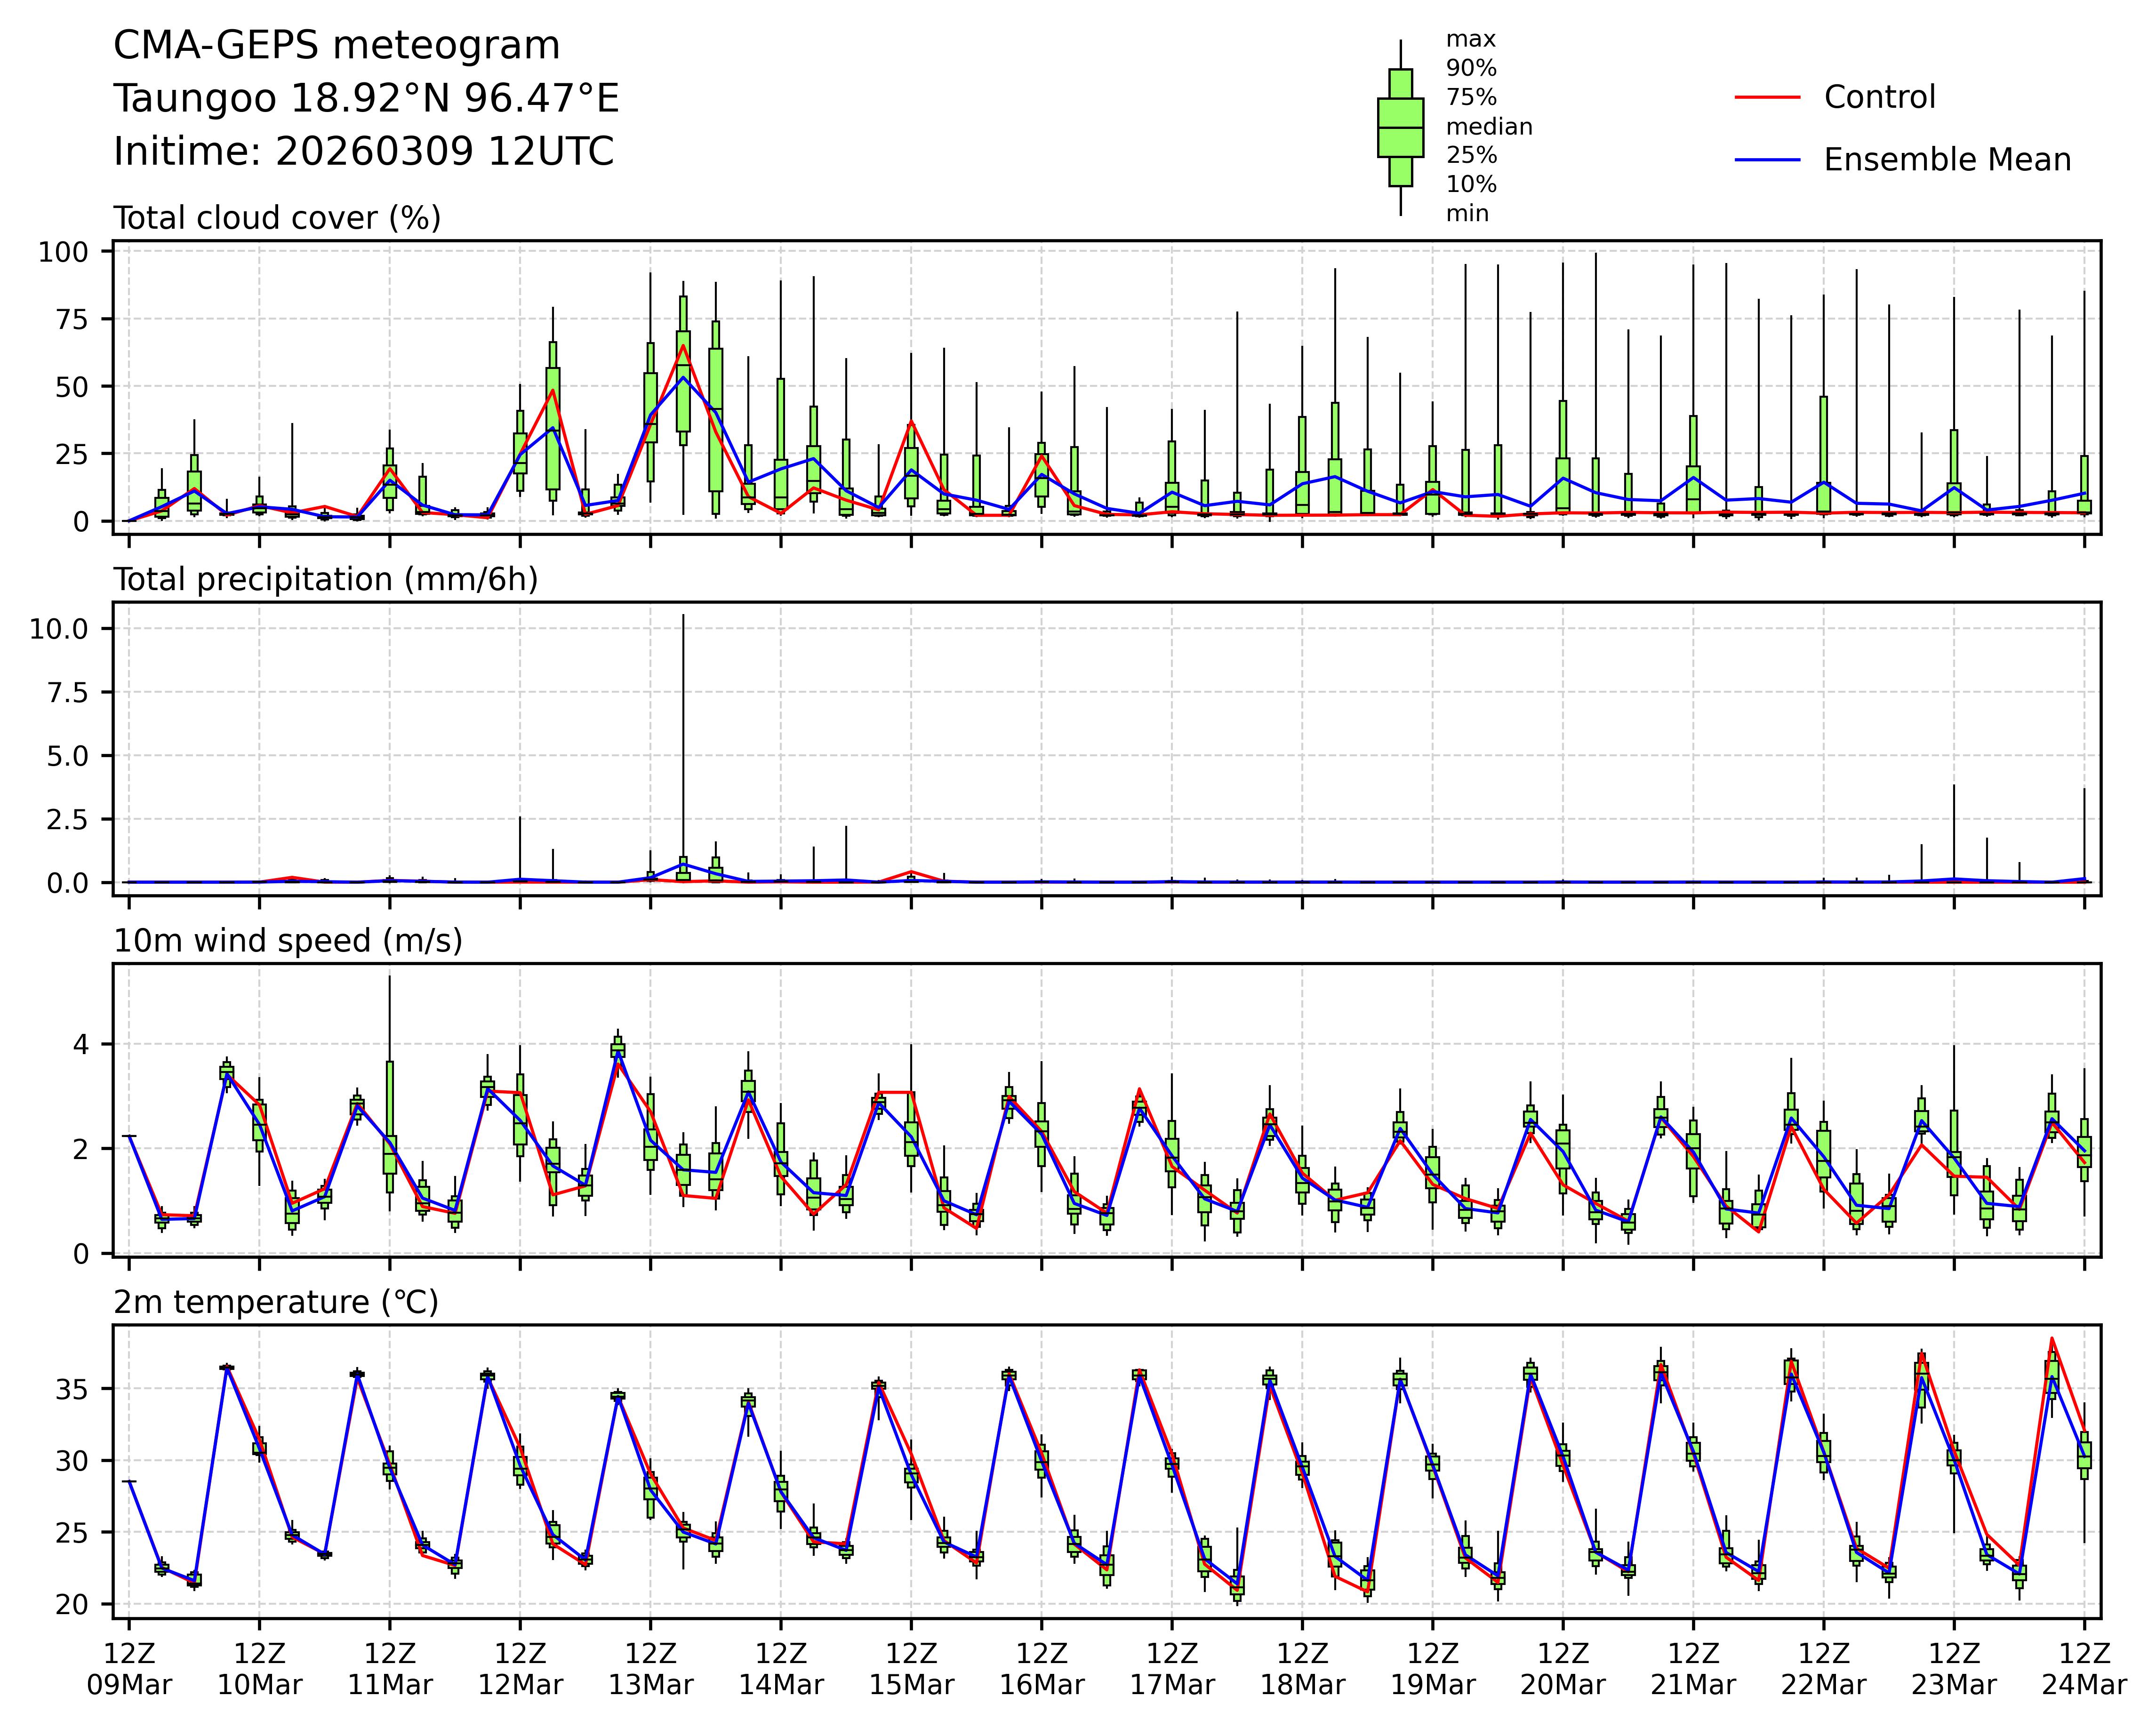Click the CMA-GEPS meteogram title
Viewport: 2156px width, 1728px height.
(336, 46)
